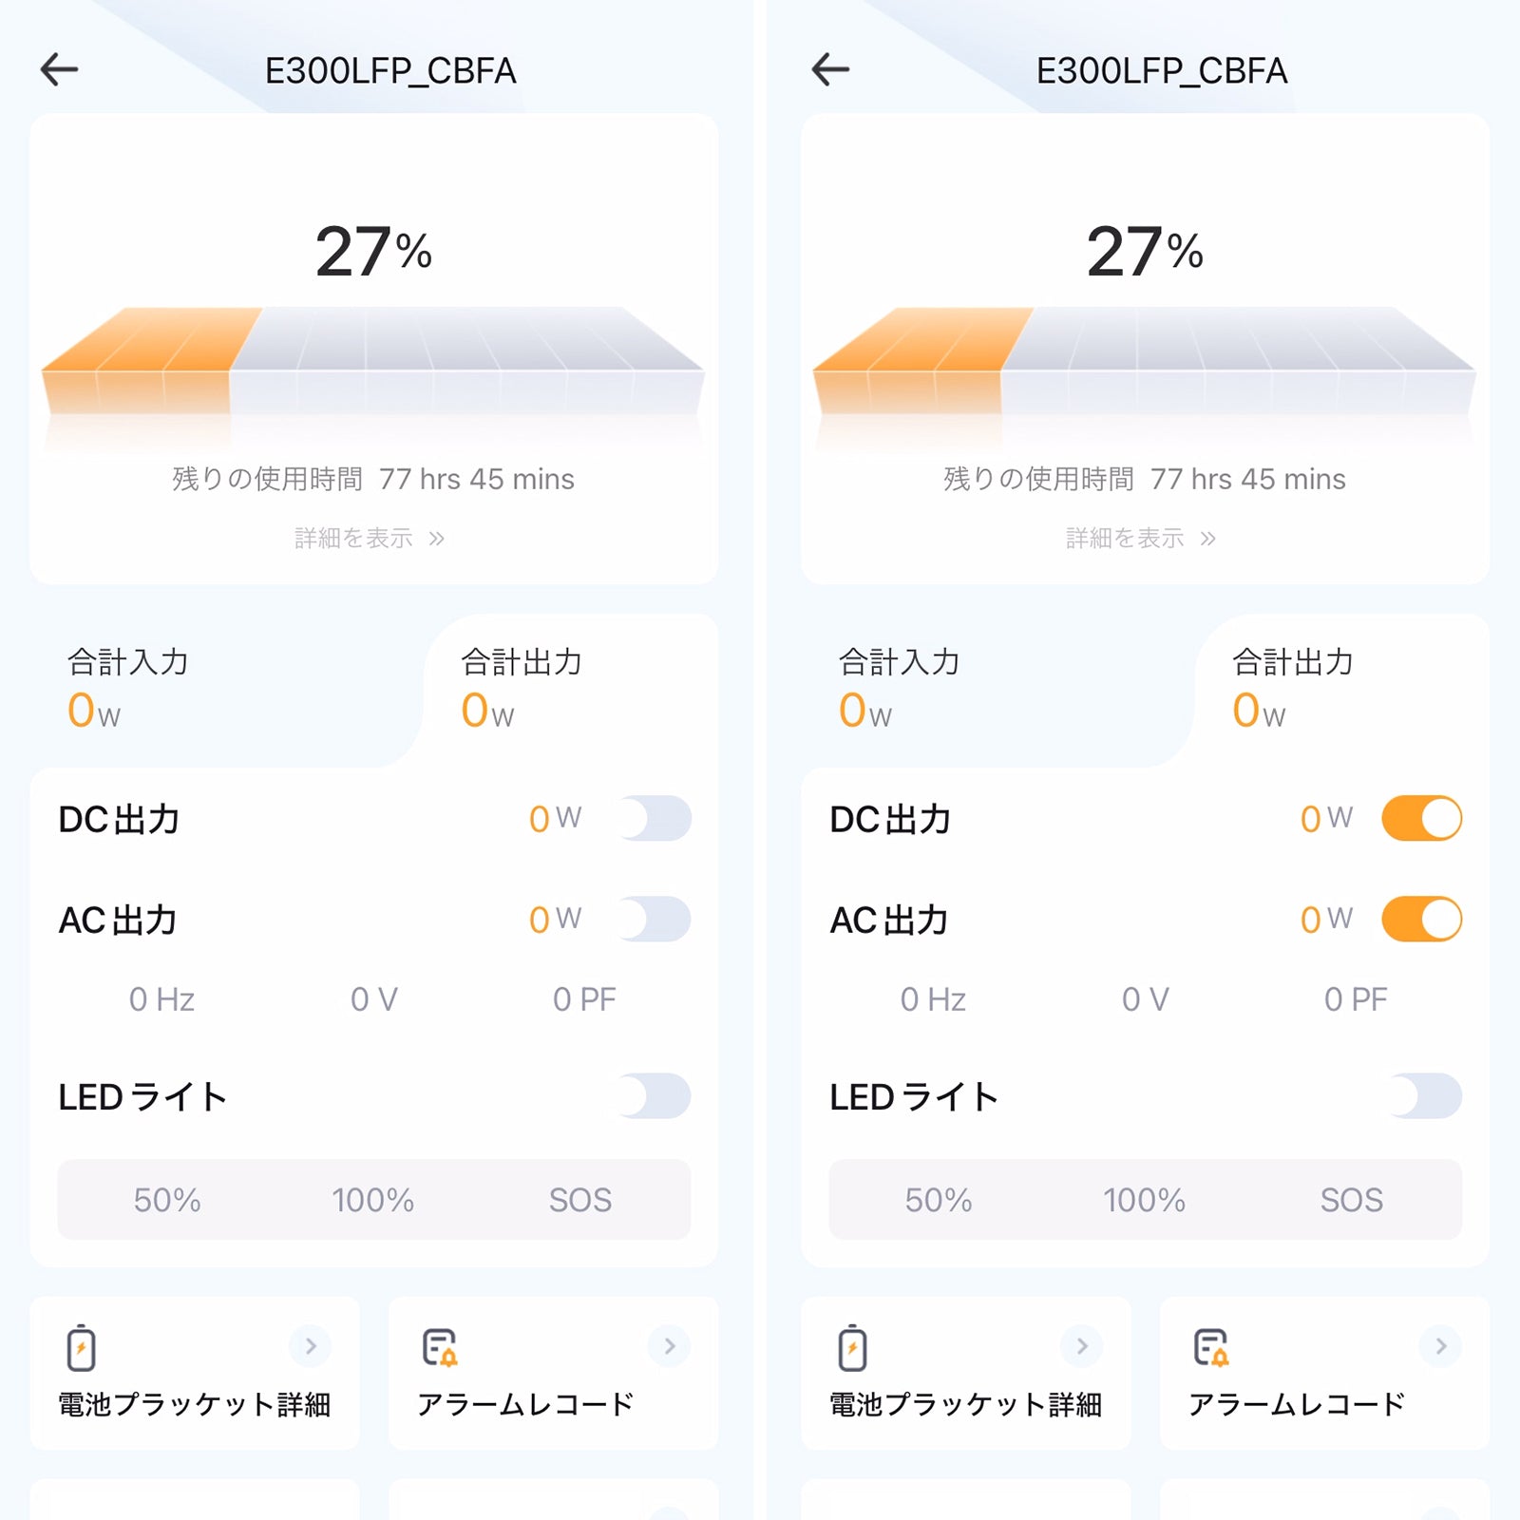Open the 電池ブラケット詳細 chevron, left screen
This screenshot has width=1520, height=1520.
311,1345
